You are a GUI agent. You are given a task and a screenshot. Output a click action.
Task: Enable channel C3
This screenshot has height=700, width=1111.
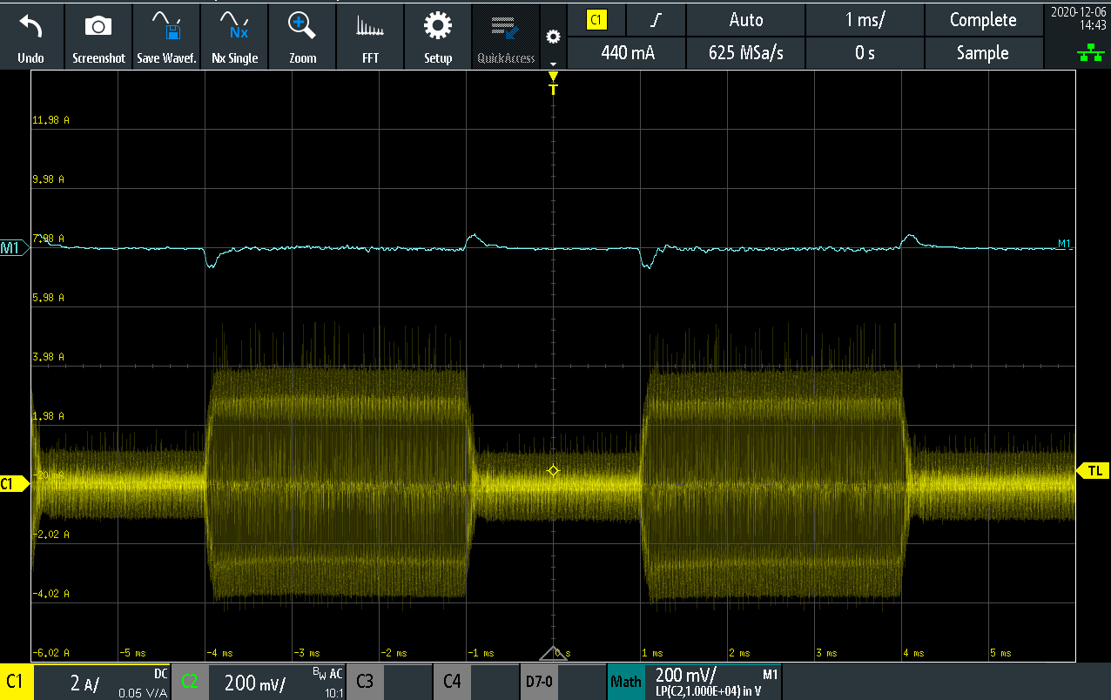click(x=365, y=682)
